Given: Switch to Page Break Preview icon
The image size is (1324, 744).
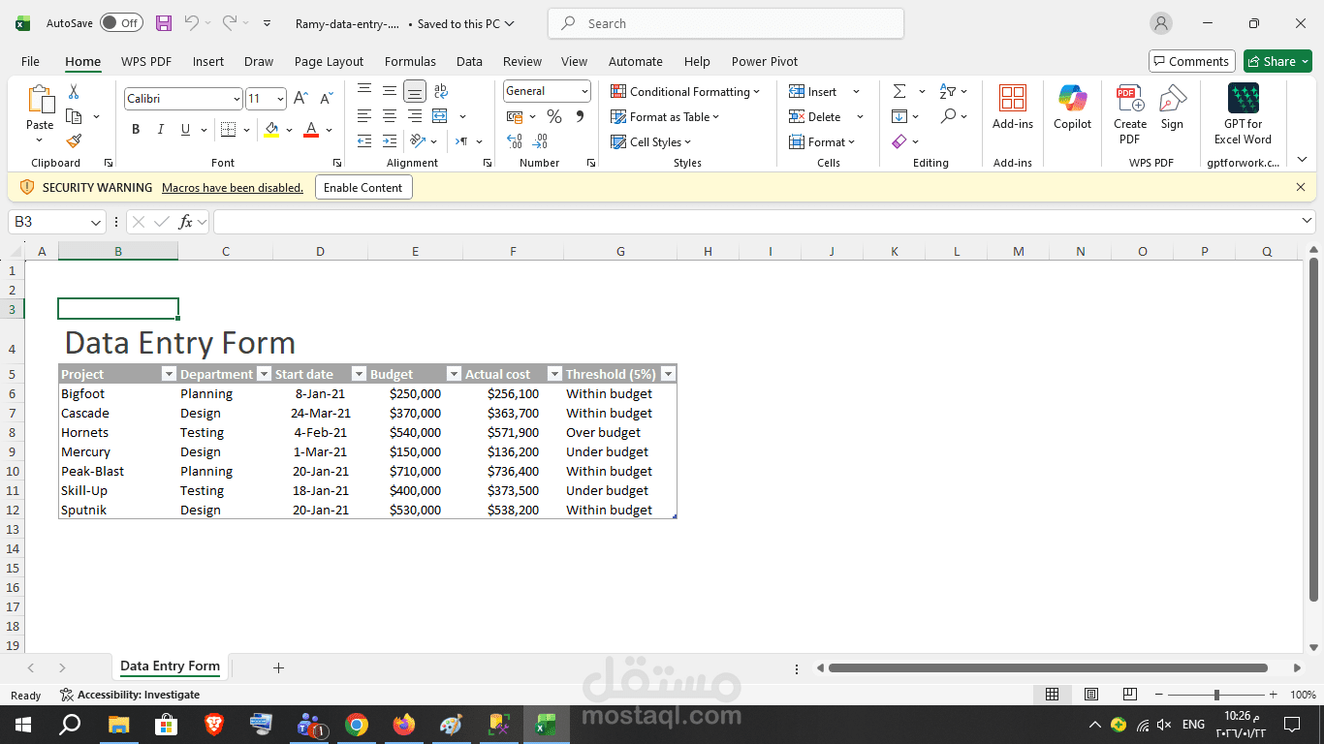Looking at the screenshot, I should [1130, 695].
